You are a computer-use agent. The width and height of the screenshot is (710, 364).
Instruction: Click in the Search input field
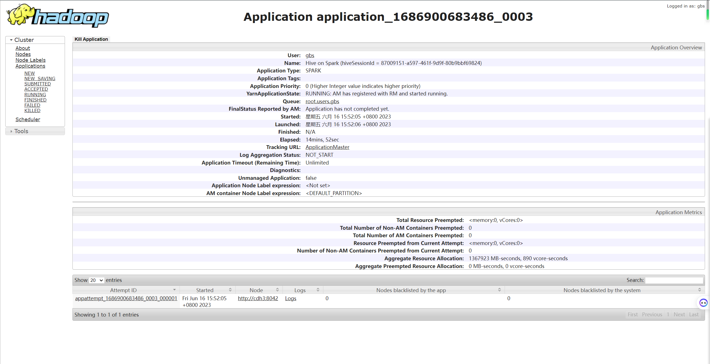coord(674,280)
